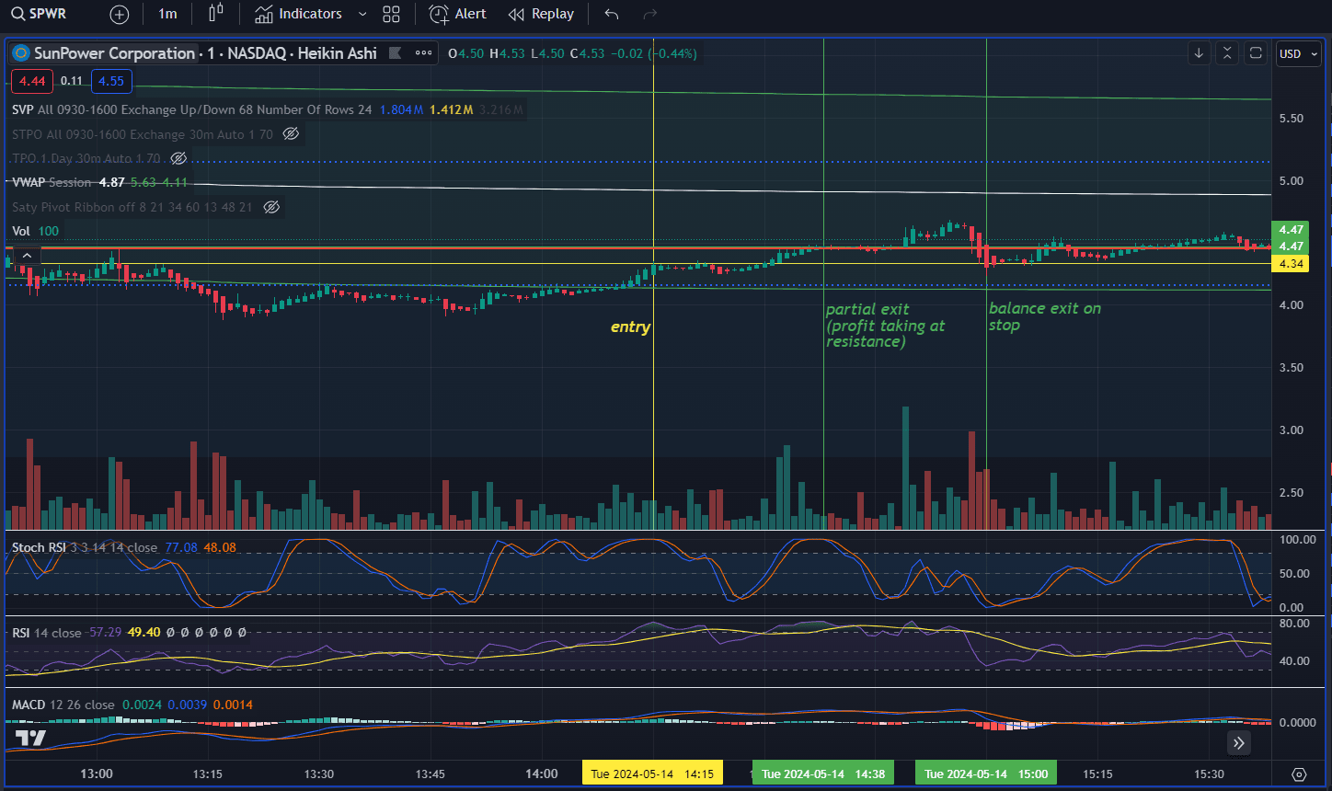The image size is (1332, 791).
Task: Collapse the indicator legend with chevron
Action: click(27, 256)
